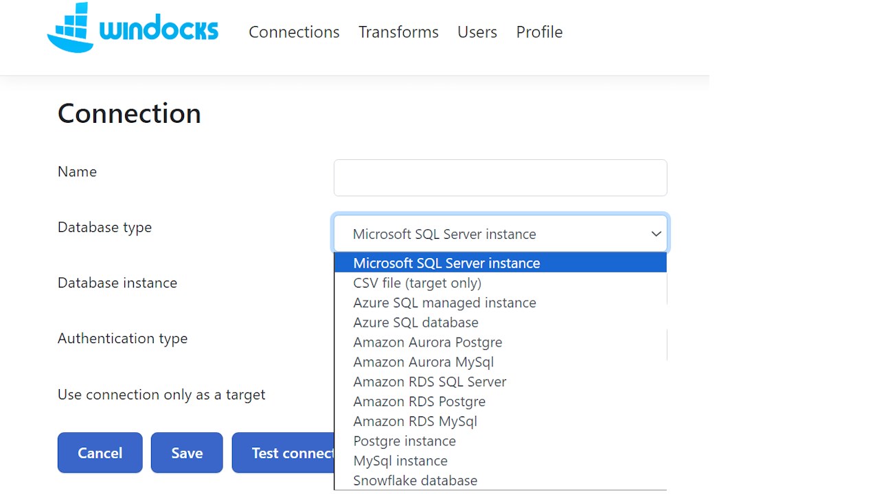Pick Azure SQL database from list
Viewport: 879px width, 494px height.
pyautogui.click(x=415, y=322)
